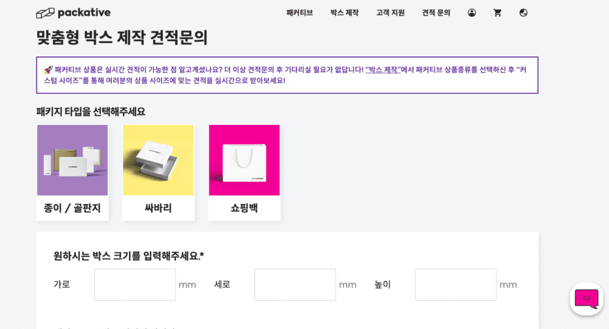The height and width of the screenshot is (329, 609).
Task: Open the pink chat support bubble
Action: (586, 299)
